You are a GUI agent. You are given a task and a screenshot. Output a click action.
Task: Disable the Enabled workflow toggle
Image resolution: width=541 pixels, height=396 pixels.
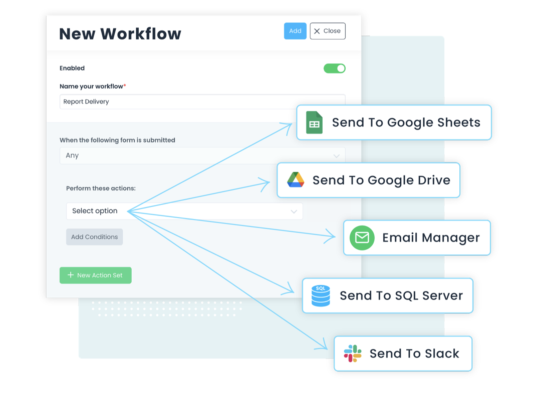pyautogui.click(x=334, y=68)
